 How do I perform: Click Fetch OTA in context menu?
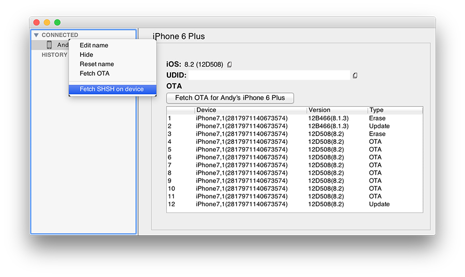click(x=95, y=73)
